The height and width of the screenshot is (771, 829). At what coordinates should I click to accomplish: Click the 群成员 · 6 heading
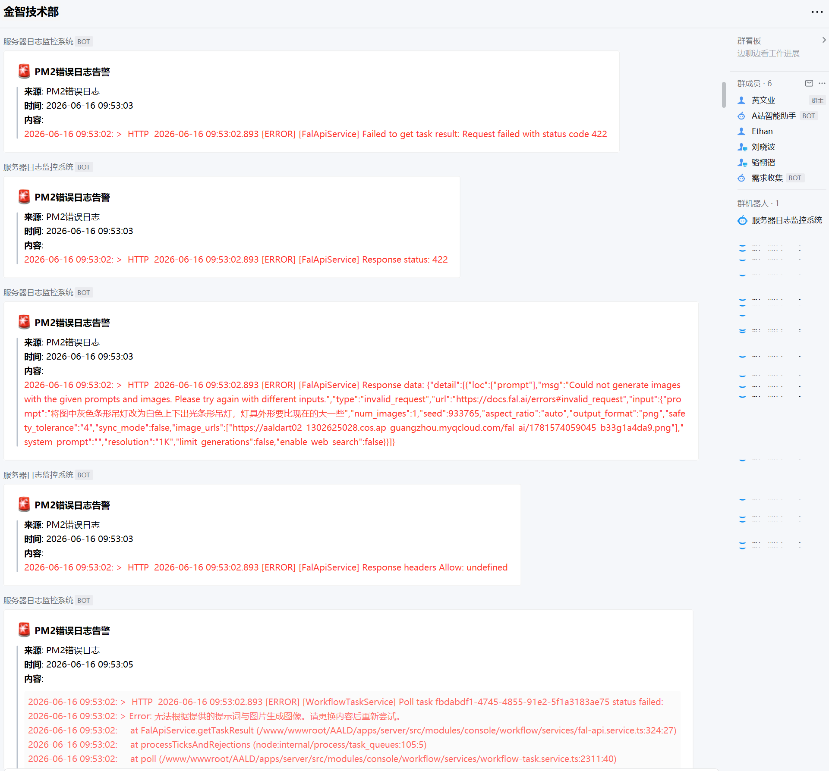[754, 83]
